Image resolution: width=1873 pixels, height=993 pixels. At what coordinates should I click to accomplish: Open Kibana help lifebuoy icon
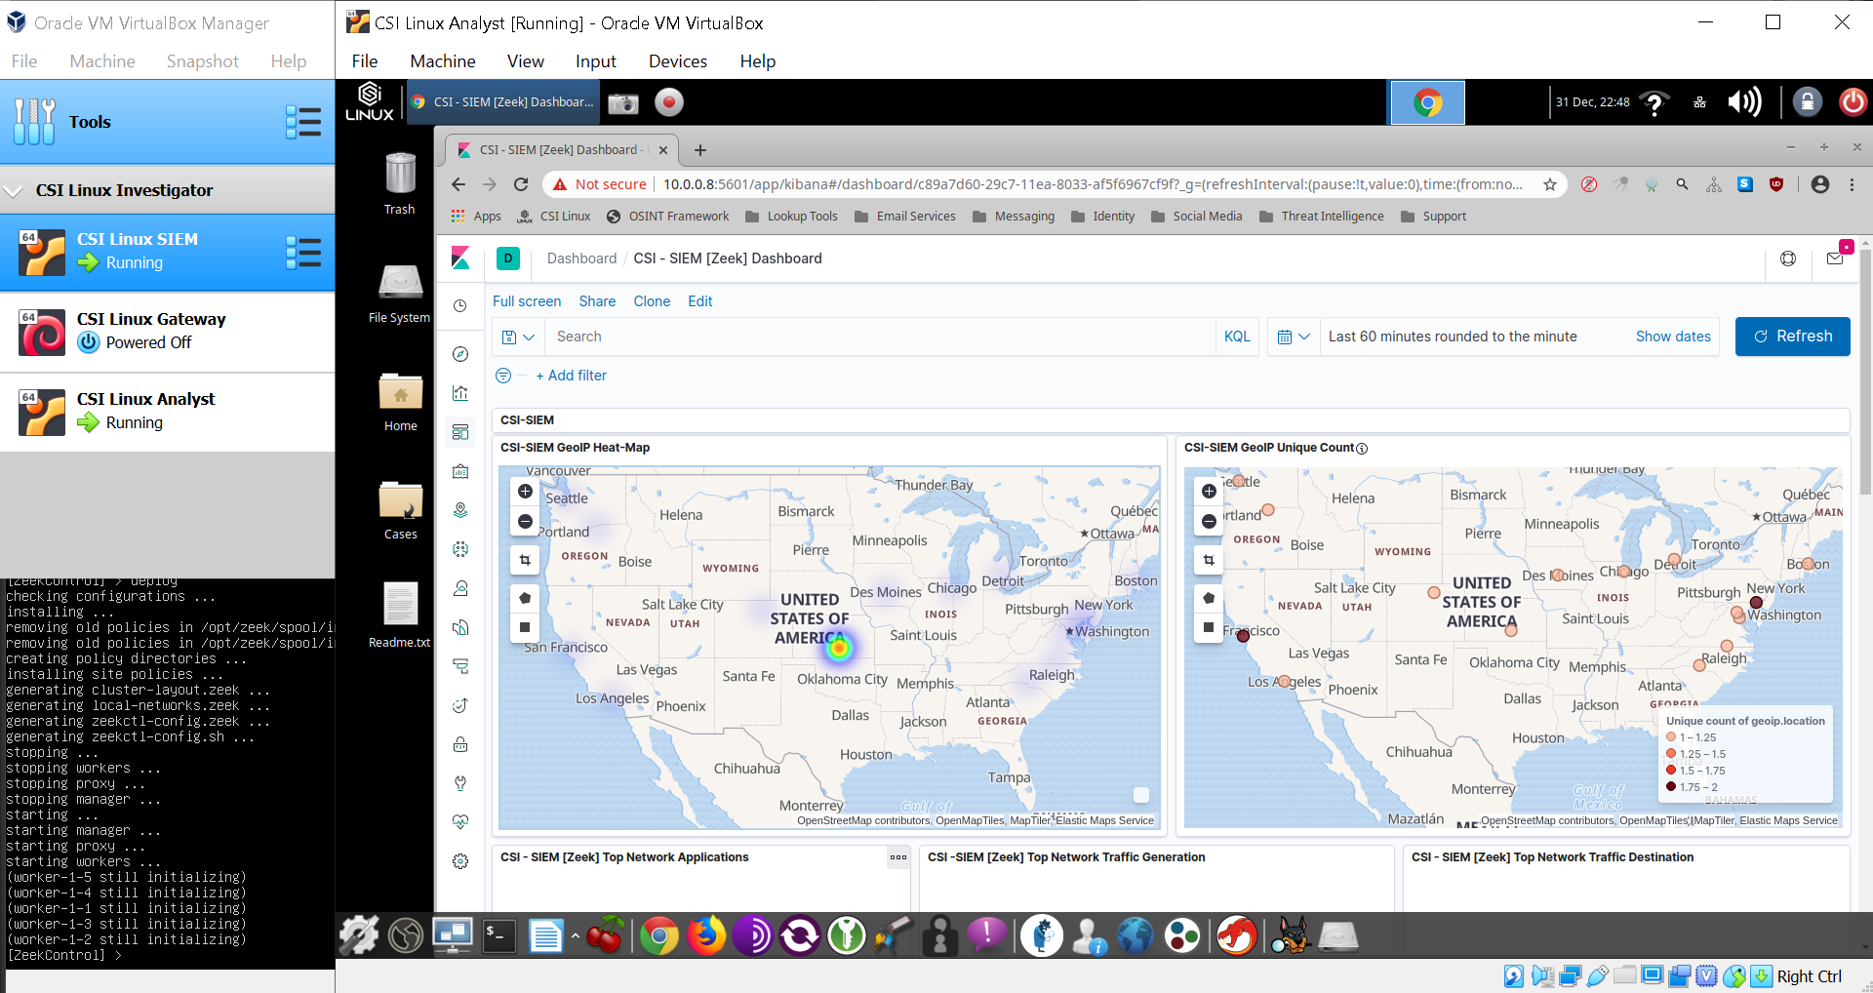1788,258
